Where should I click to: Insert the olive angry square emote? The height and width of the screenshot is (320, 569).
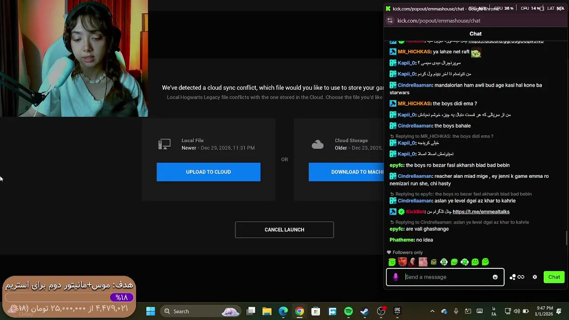tap(433, 262)
